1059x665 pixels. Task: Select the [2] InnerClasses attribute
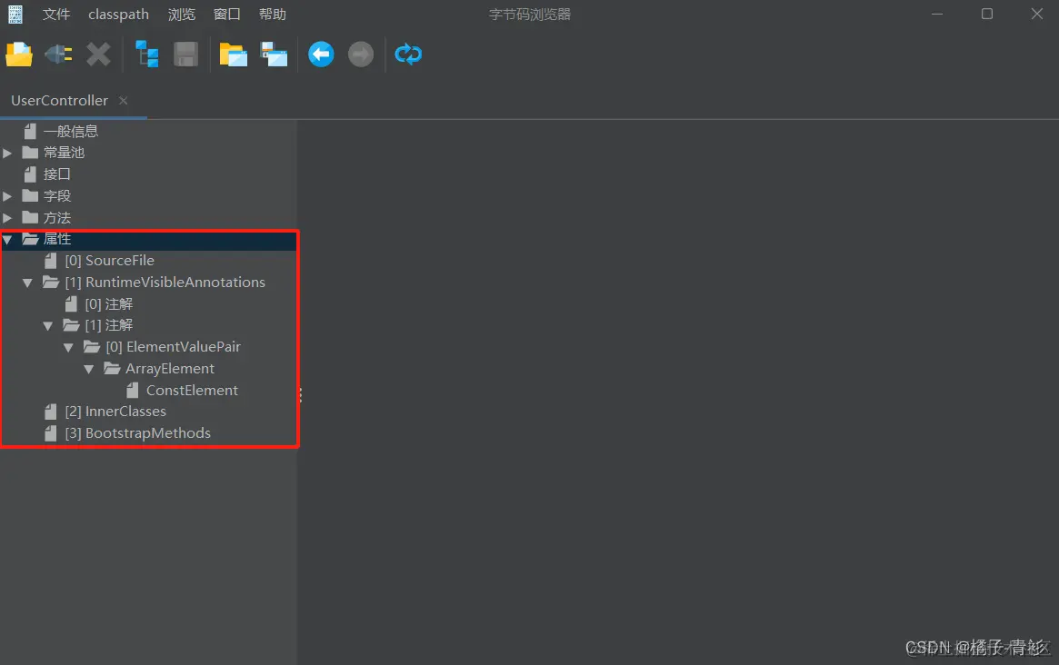(115, 412)
